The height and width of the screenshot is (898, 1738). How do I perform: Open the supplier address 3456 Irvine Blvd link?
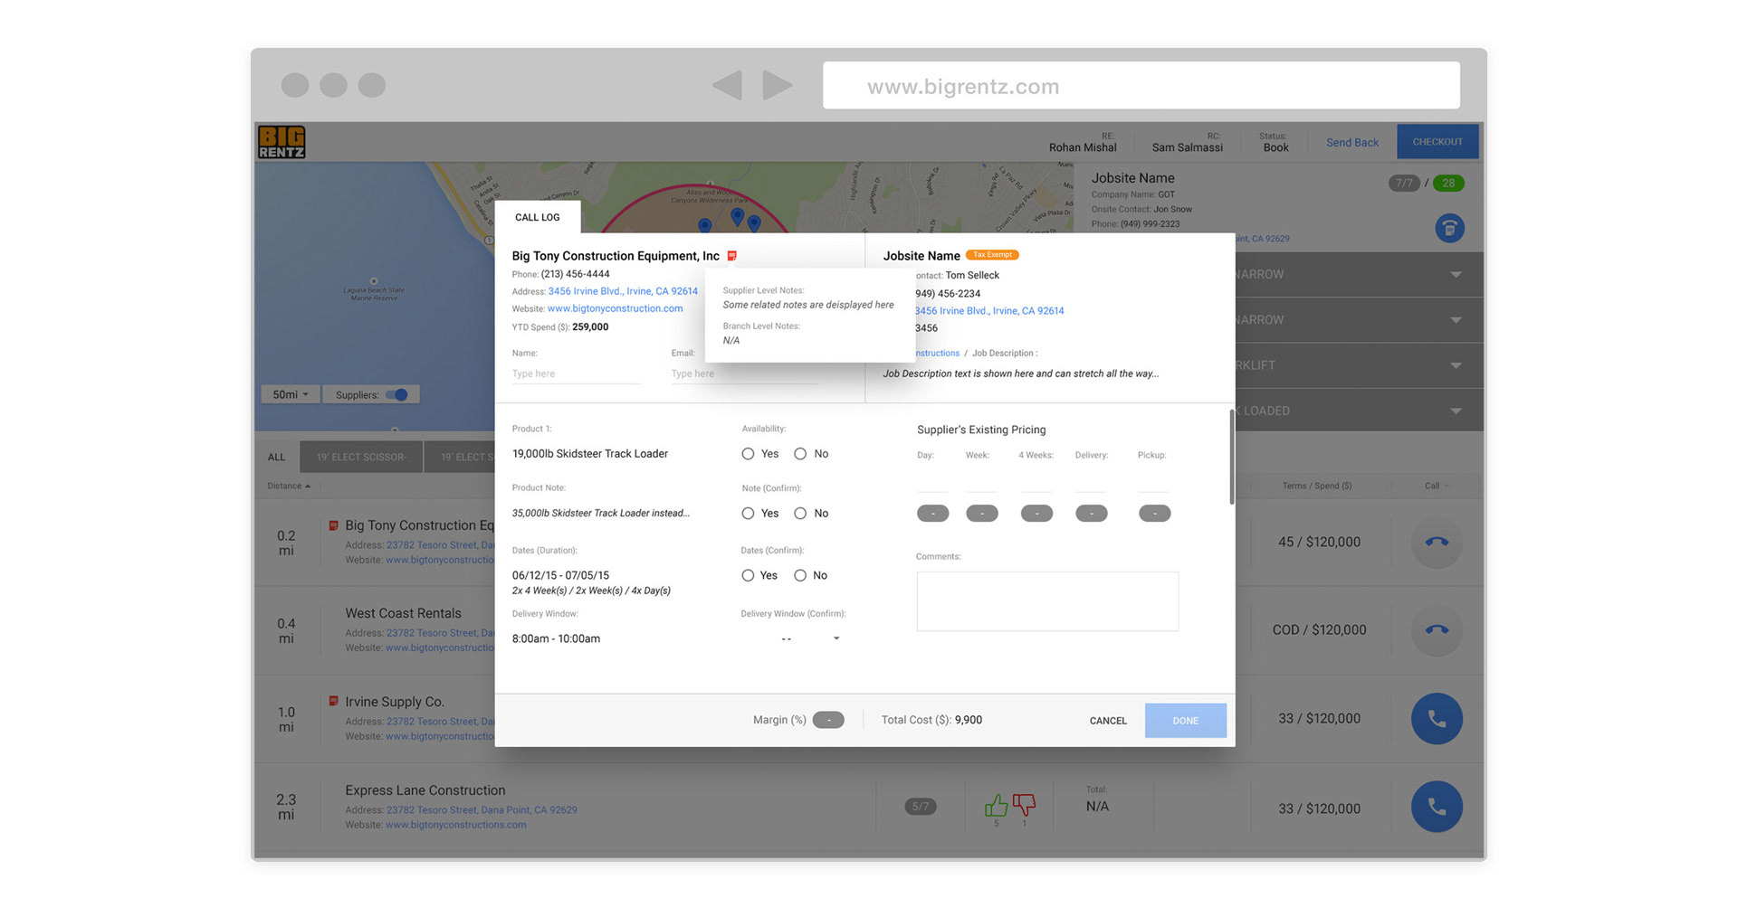click(623, 291)
